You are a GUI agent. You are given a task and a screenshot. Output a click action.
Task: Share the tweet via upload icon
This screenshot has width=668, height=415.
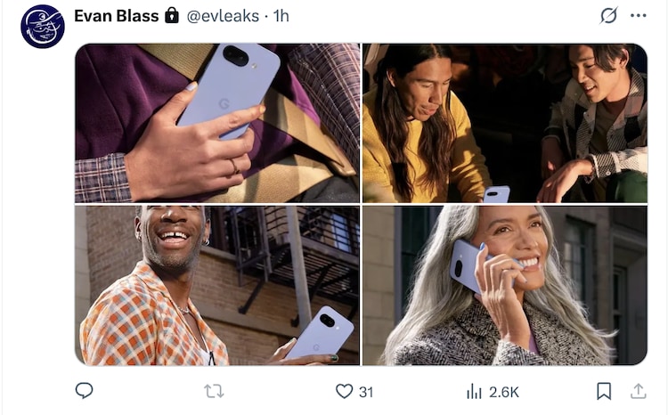coord(639,391)
